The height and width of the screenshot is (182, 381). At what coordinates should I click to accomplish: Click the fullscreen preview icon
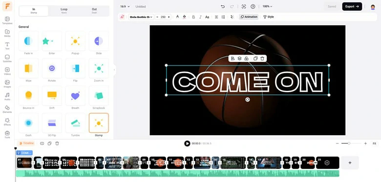tap(244, 6)
